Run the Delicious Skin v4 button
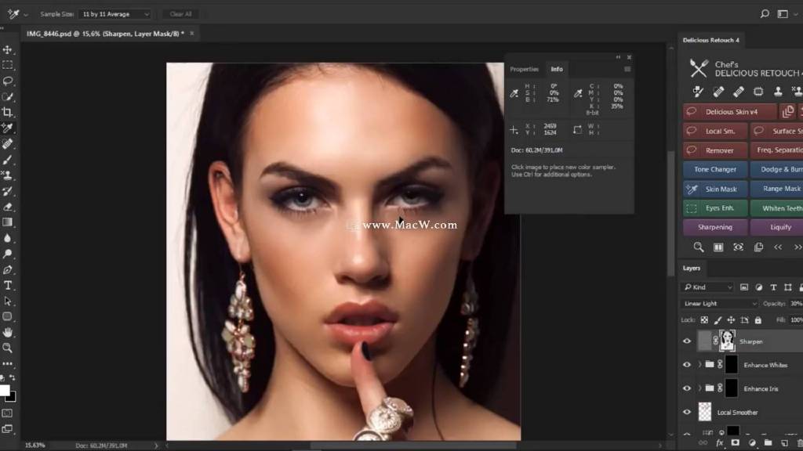The image size is (803, 451). pos(730,112)
